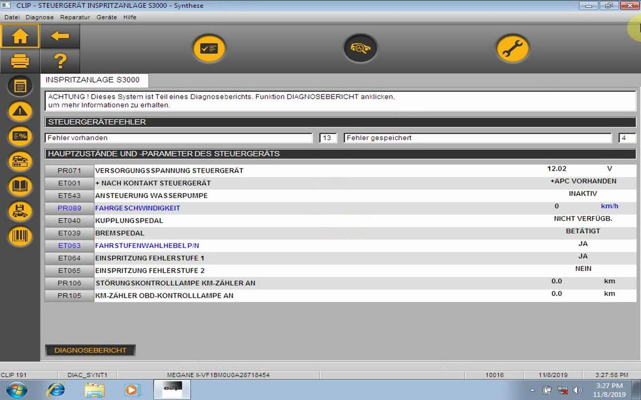
Task: Open the Diagnose menu
Action: tap(40, 17)
